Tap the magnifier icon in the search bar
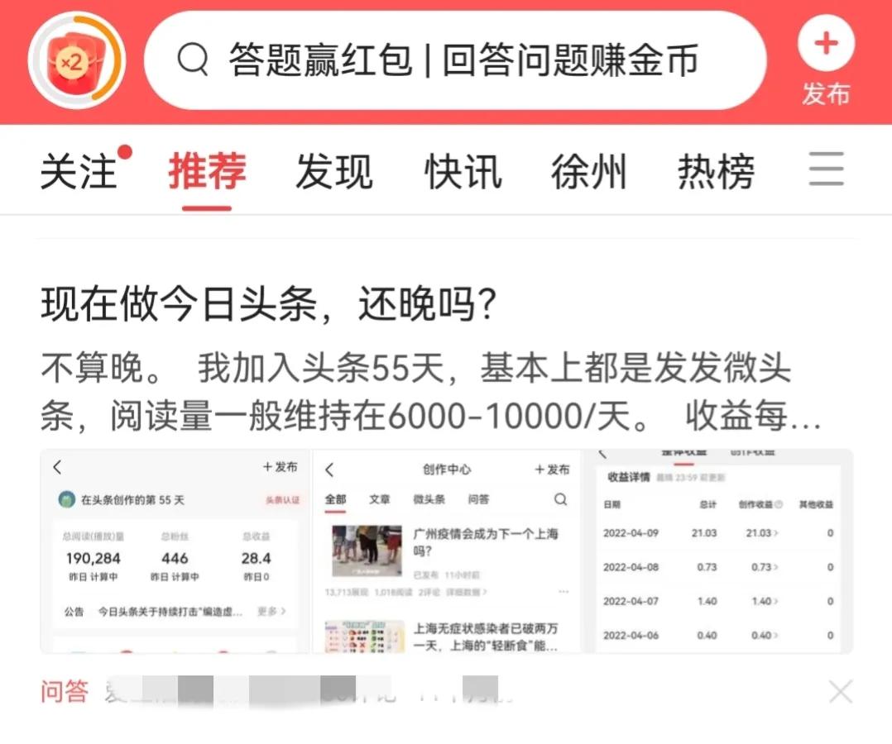The image size is (892, 744). [194, 60]
